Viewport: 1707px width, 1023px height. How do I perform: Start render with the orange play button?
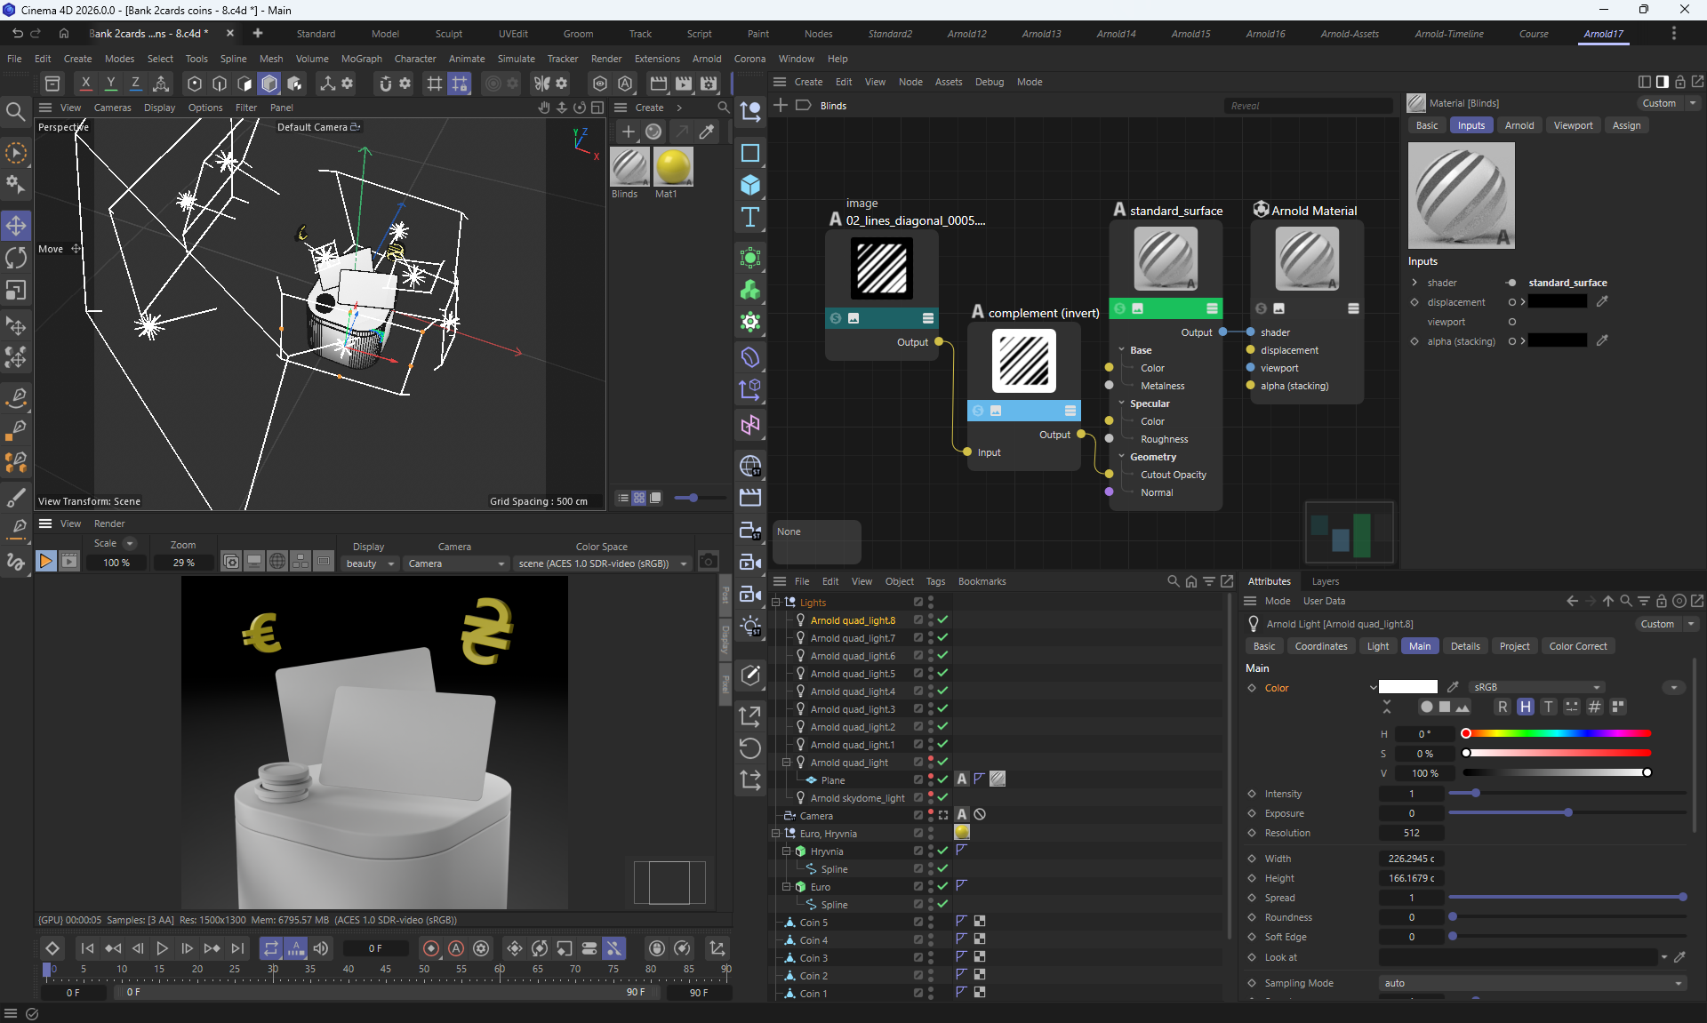coord(46,562)
